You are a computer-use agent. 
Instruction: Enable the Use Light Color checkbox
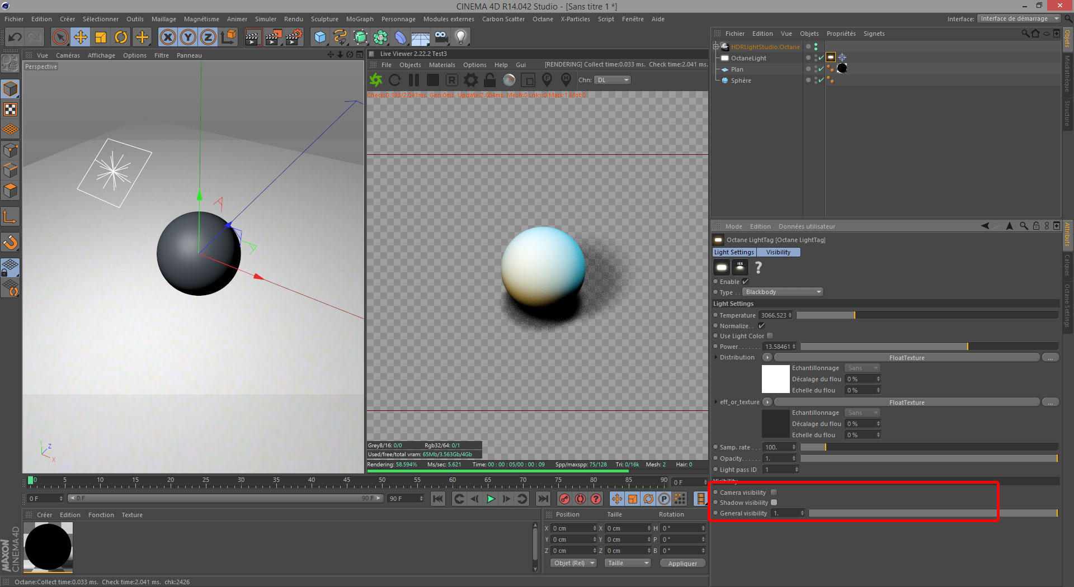point(770,336)
